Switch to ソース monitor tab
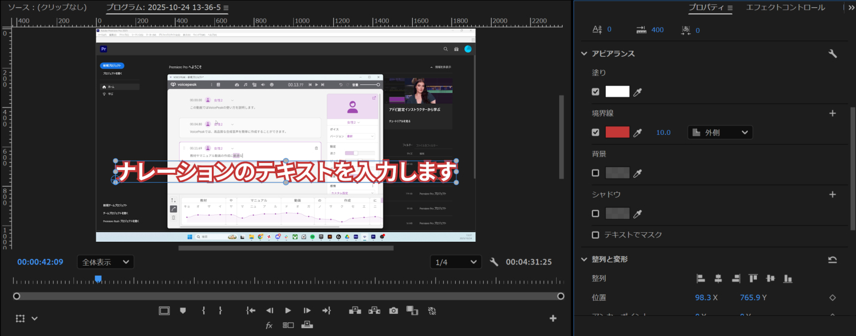Viewport: 856px width, 336px height. 47,8
